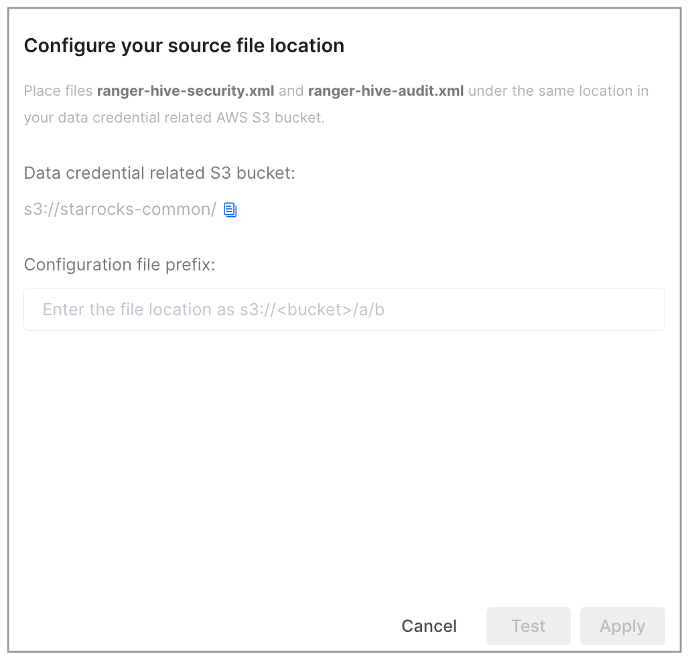
Task: Click the right end of the prefix input box
Action: (x=647, y=309)
